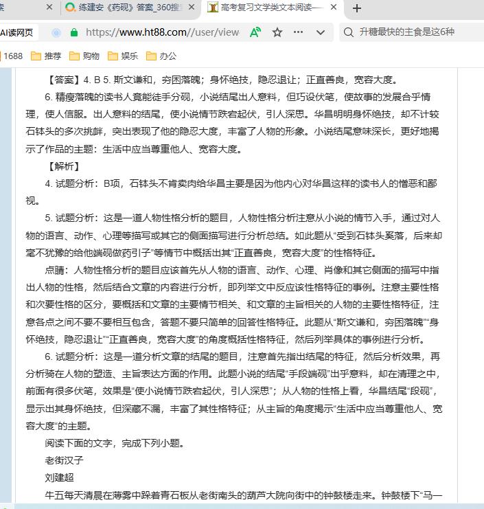Click the line 阅读下面的文字，完成下列小题。
484x509 pixels.
115,443
